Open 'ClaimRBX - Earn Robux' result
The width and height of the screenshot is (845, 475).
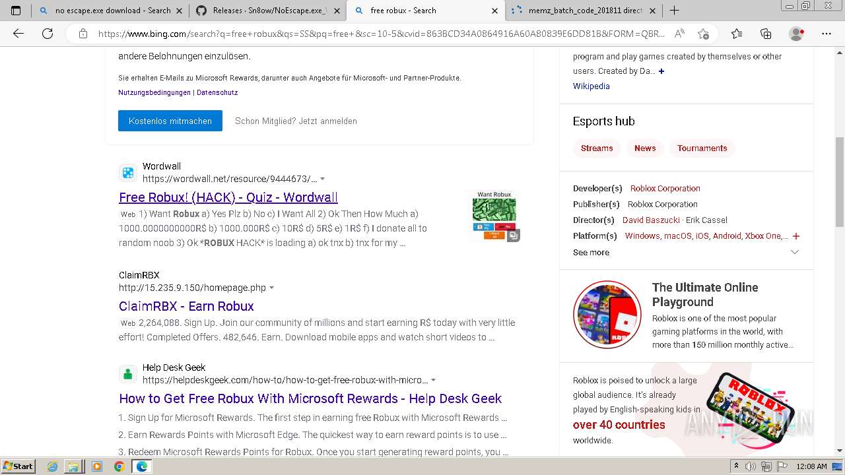pyautogui.click(x=186, y=306)
